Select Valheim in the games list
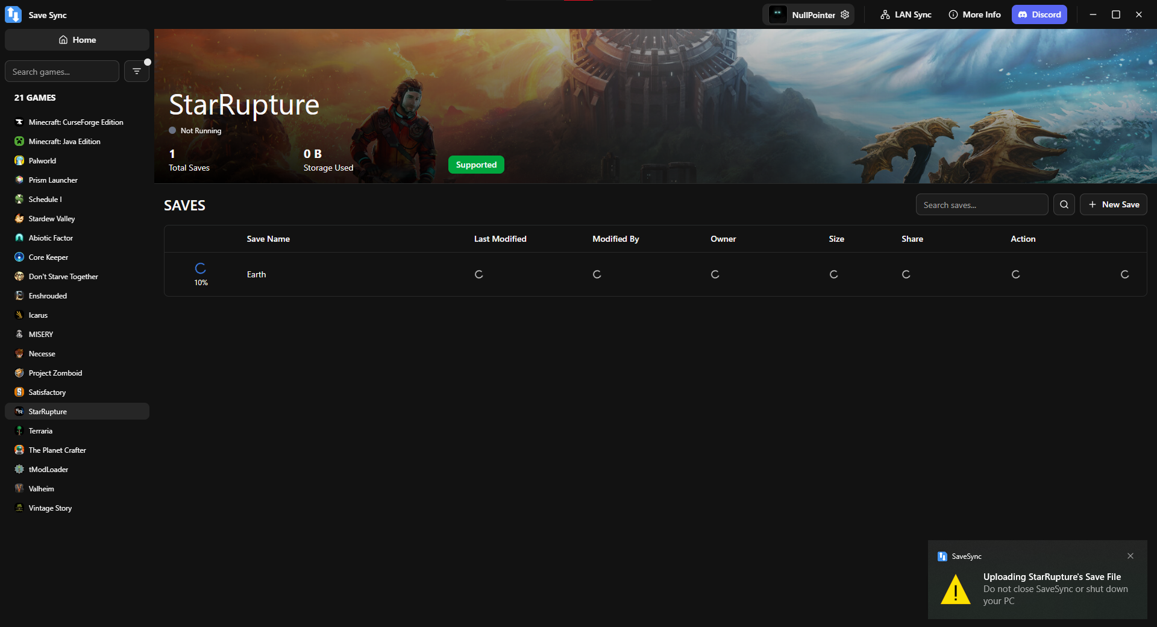The width and height of the screenshot is (1157, 627). pos(77,488)
